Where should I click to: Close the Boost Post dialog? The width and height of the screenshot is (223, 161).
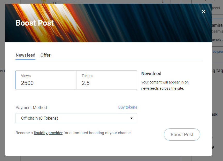(x=204, y=12)
